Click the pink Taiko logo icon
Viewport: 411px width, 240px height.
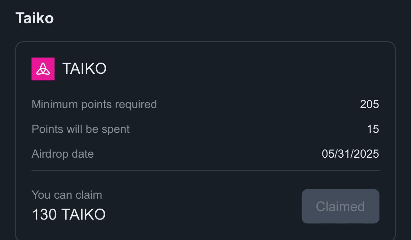pyautogui.click(x=43, y=69)
